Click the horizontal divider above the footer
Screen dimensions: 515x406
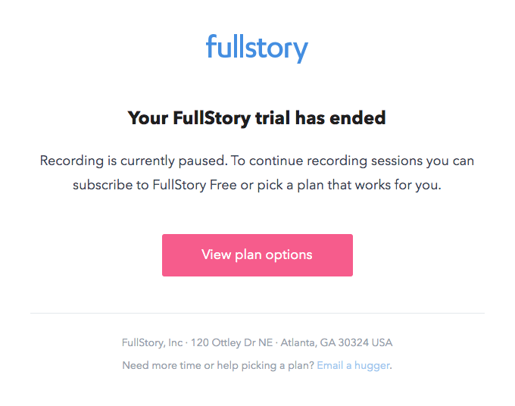(x=257, y=313)
